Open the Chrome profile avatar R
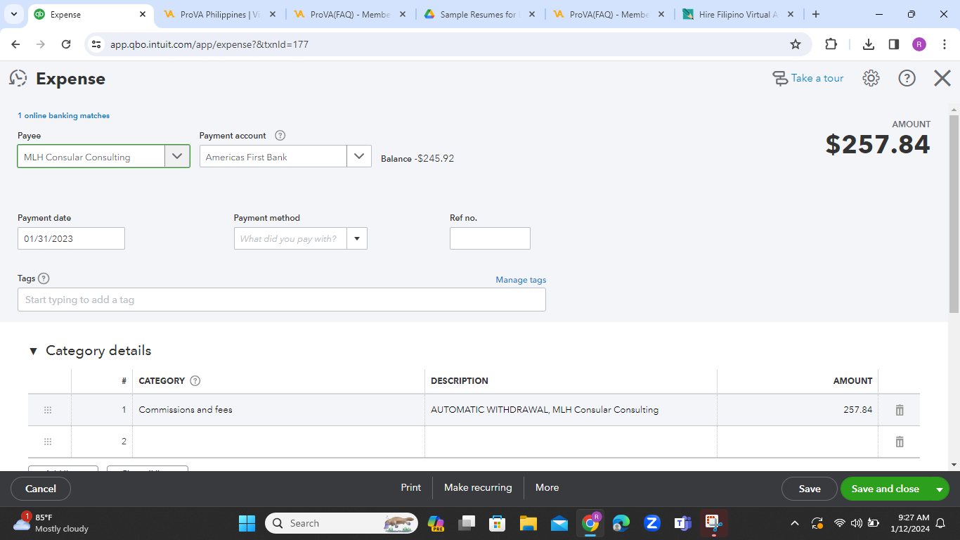This screenshot has width=960, height=540. (919, 44)
